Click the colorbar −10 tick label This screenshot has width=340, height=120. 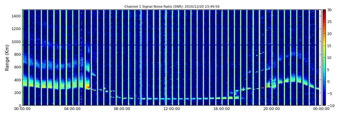click(x=330, y=105)
